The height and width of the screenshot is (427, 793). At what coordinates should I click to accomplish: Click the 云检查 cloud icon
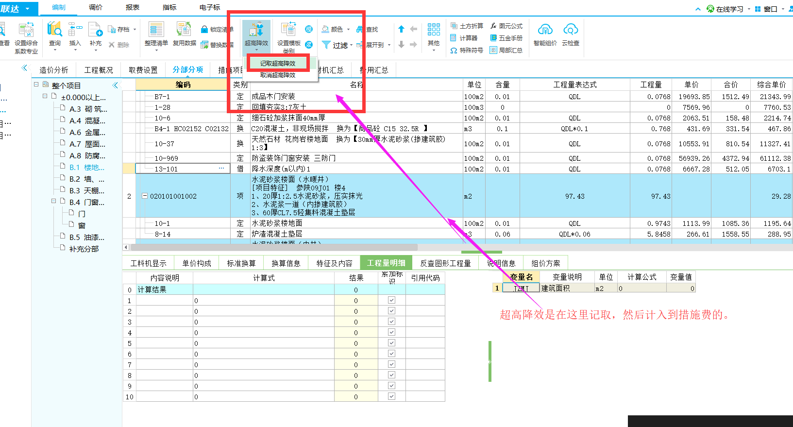coord(571,30)
